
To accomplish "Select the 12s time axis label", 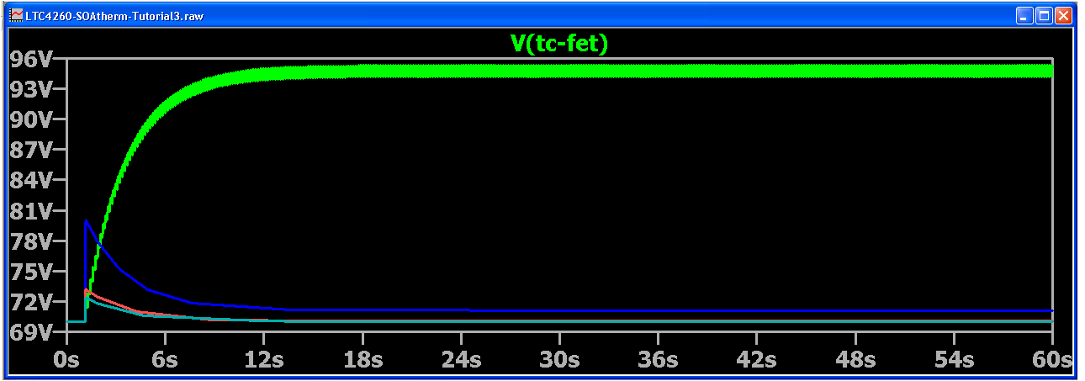I will pos(263,360).
